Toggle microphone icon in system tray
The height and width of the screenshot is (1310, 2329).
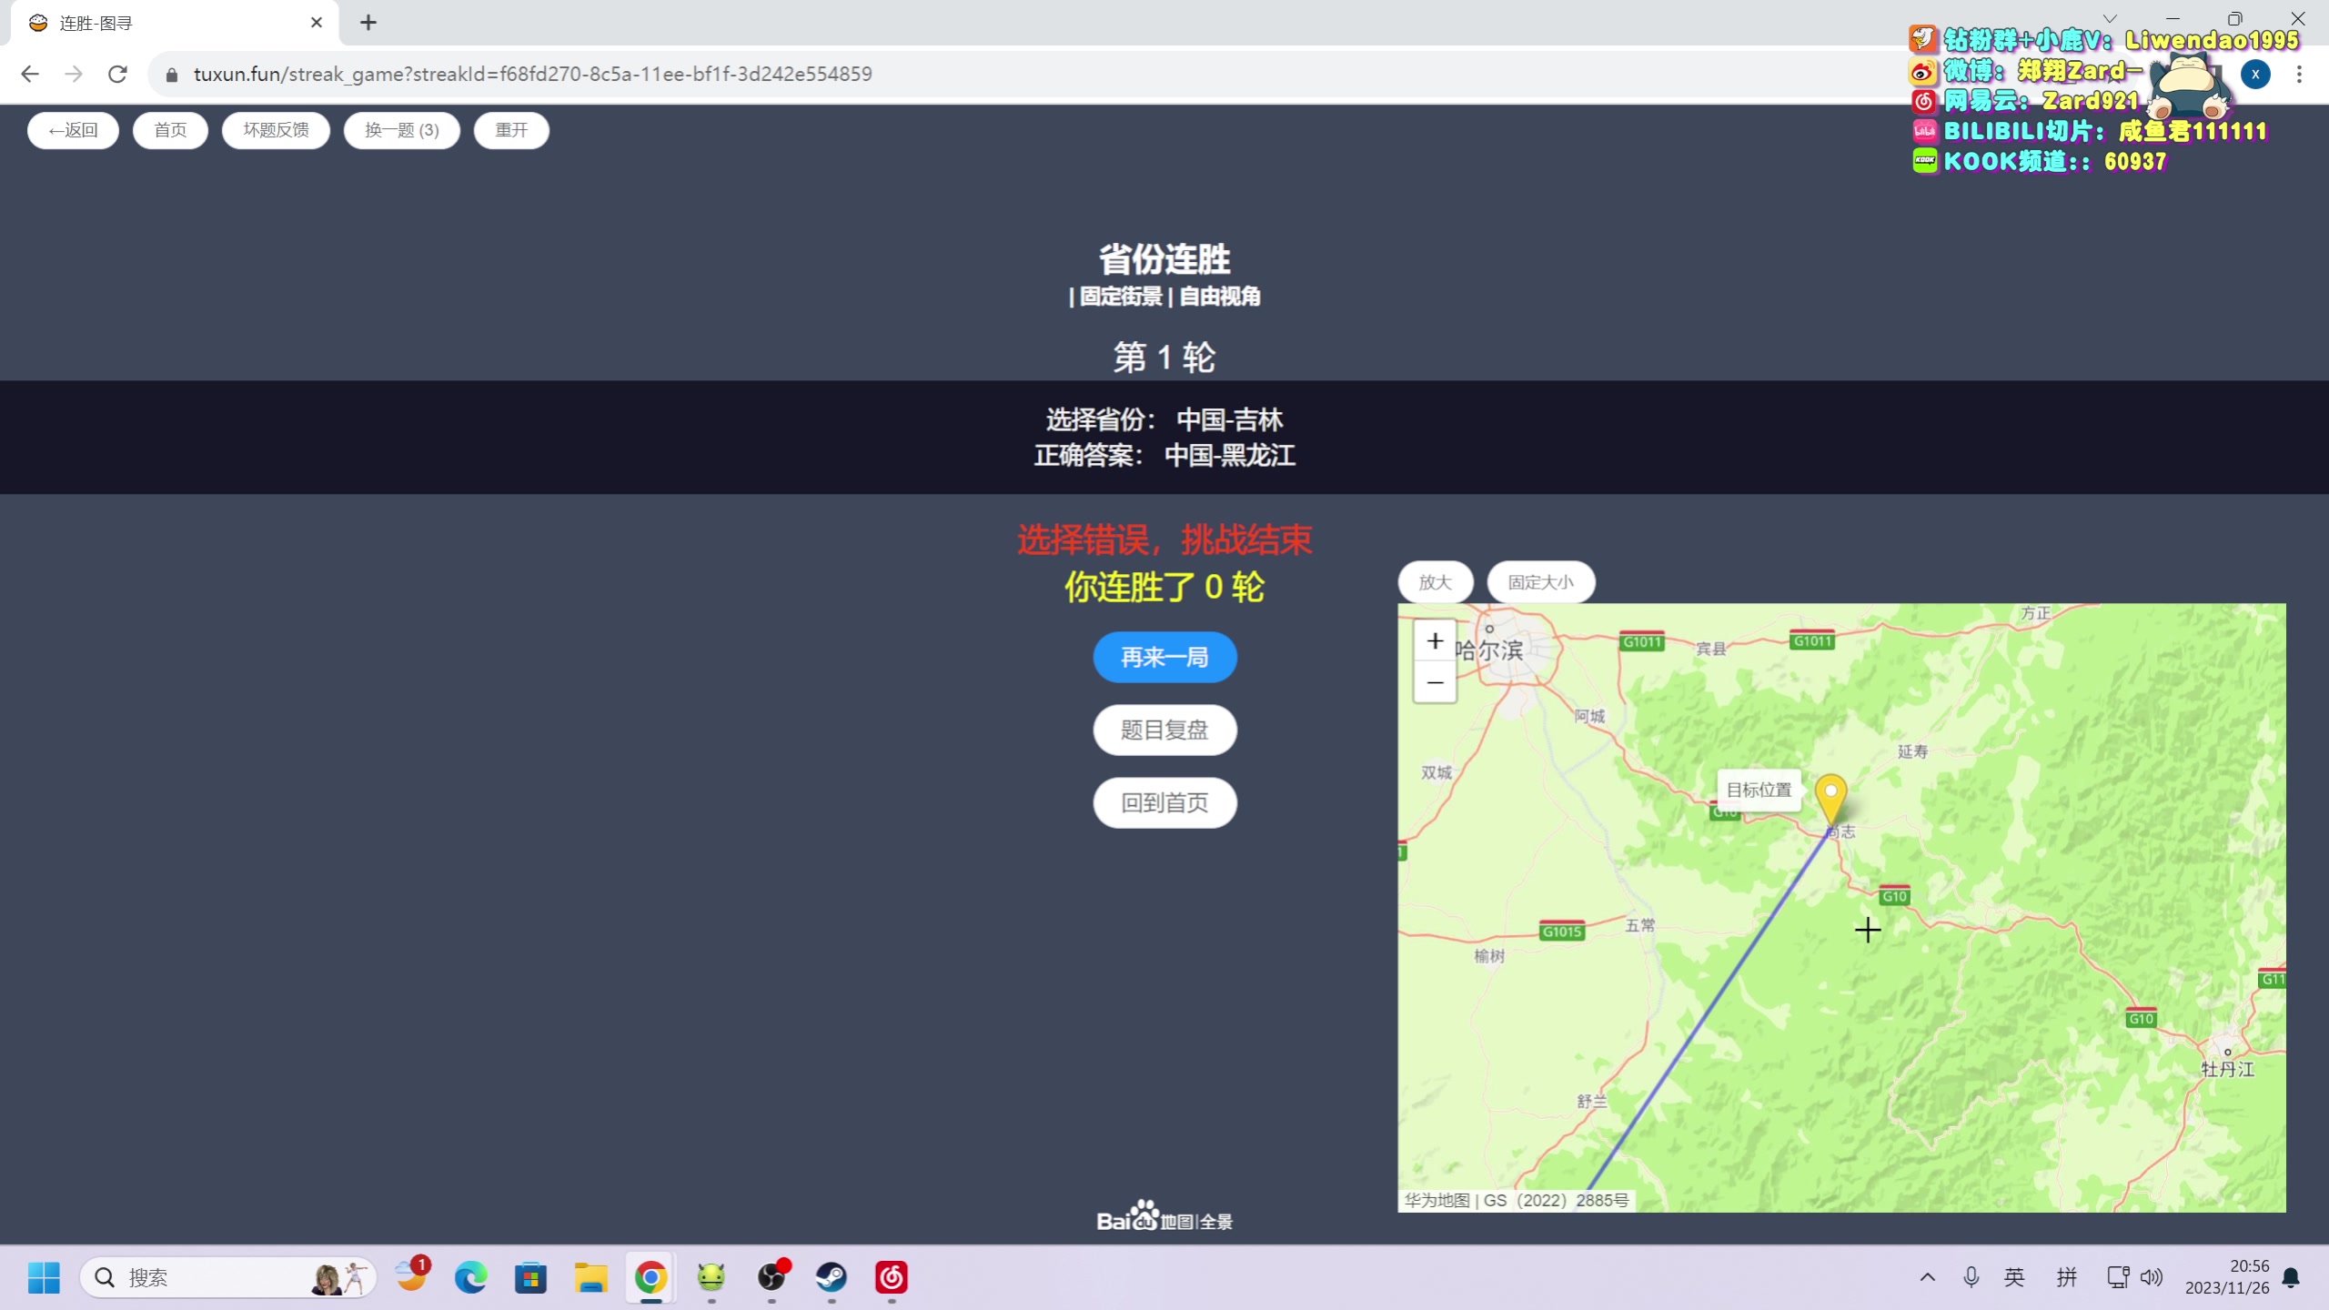coord(1971,1277)
